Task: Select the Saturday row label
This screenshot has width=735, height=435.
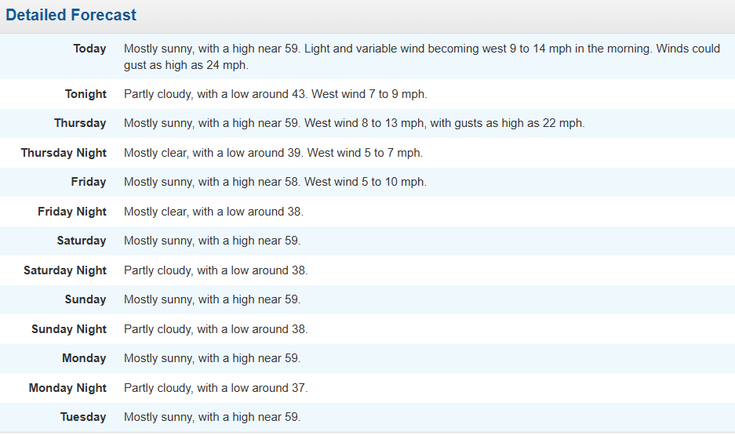Action: (82, 241)
